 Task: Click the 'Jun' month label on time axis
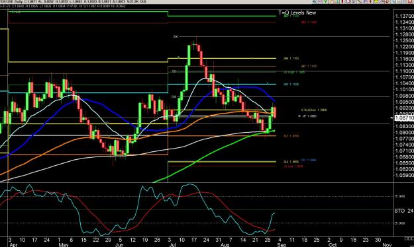click(119, 245)
